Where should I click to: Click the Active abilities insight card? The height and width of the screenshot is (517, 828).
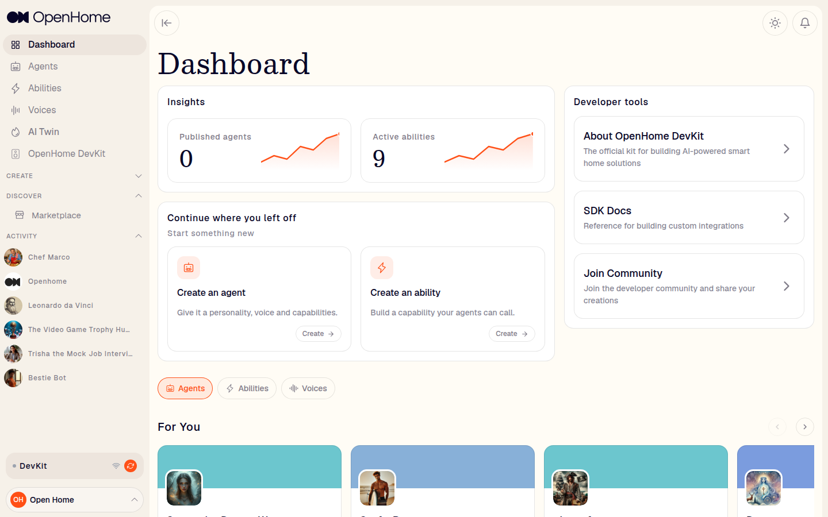pyautogui.click(x=453, y=151)
